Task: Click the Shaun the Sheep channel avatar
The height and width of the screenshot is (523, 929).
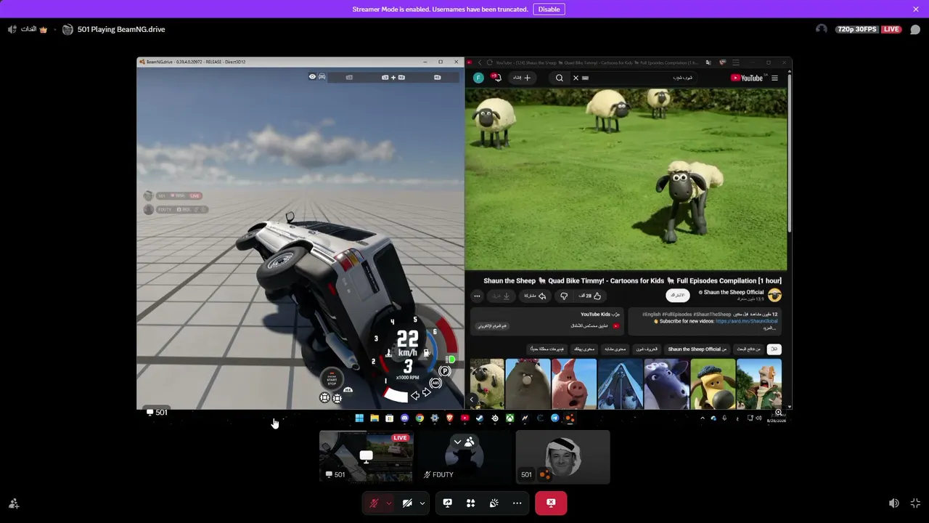Action: 774,295
